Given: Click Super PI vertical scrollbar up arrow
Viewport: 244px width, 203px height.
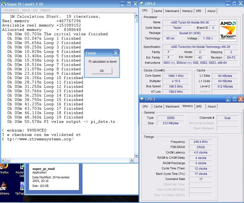Looking at the screenshot, I should [136, 15].
